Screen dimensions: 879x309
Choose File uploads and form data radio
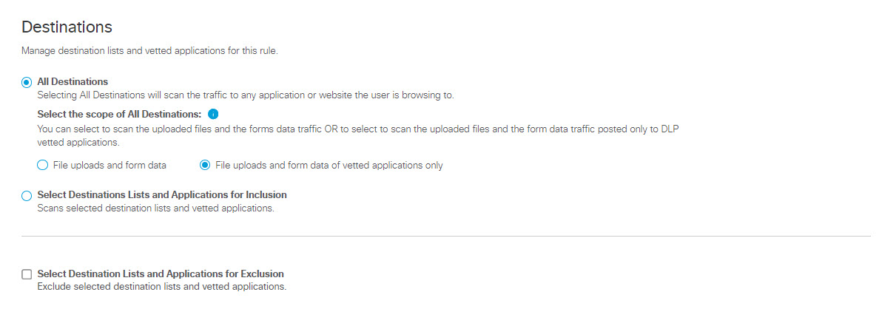[x=42, y=165]
